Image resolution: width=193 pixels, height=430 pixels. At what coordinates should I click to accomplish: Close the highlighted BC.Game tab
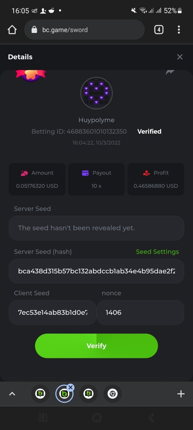pos(70,387)
